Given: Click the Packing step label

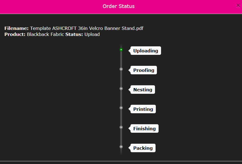Looking at the screenshot, I should click(x=143, y=148).
